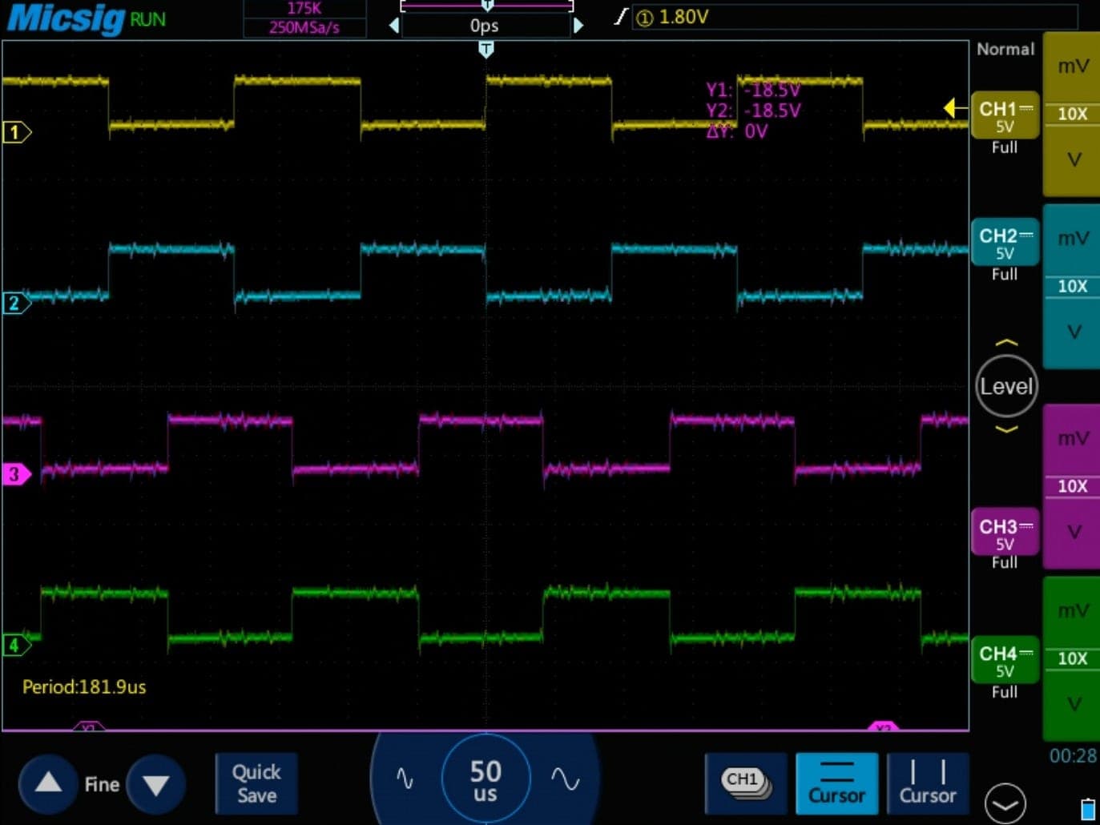Click the 0ps horizontal delay field

(486, 26)
